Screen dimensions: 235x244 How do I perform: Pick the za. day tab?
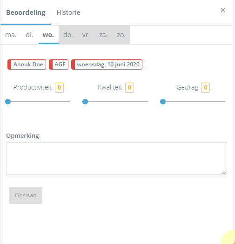coord(103,35)
